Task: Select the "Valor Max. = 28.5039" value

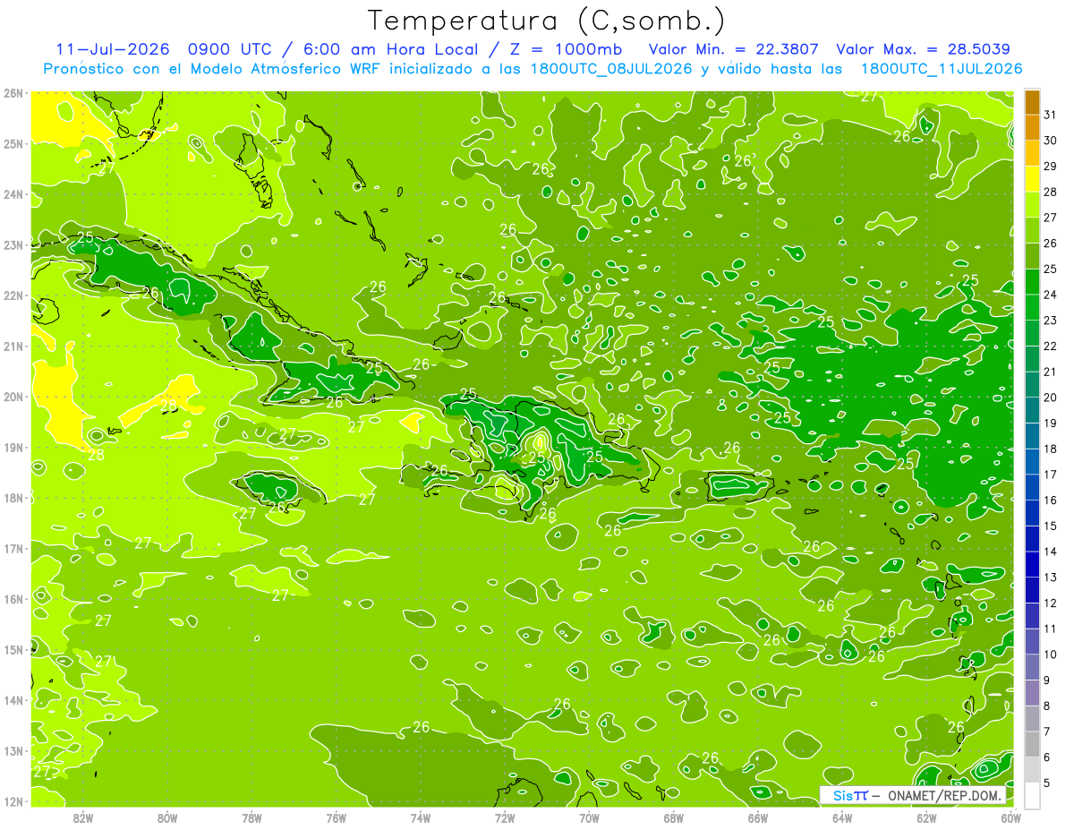Action: [x=925, y=49]
